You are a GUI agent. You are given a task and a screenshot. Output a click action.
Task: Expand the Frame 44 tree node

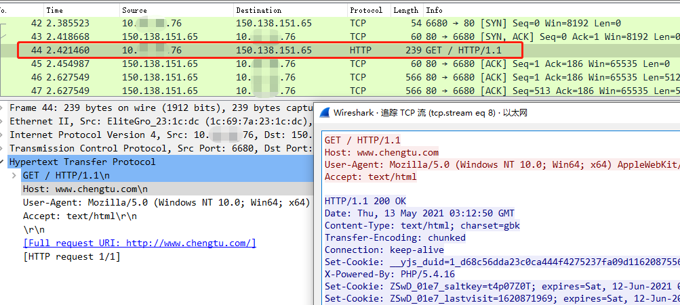click(4, 108)
